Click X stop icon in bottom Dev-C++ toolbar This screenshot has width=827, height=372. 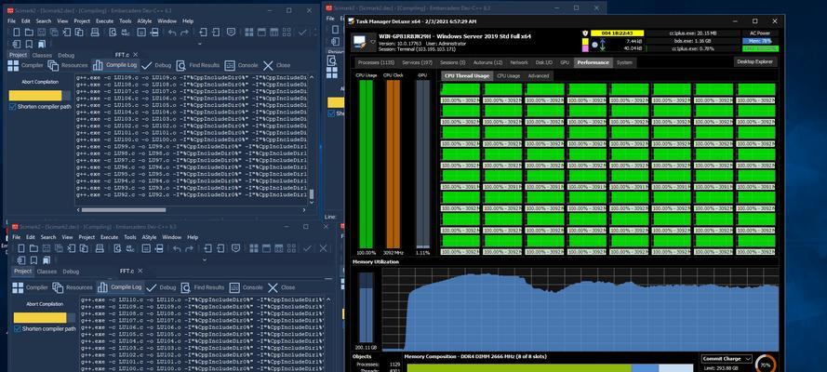tap(324, 248)
